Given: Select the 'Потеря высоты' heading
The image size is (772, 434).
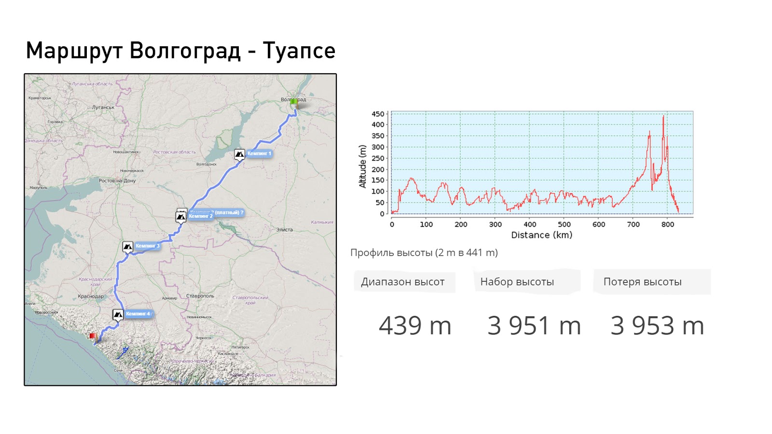Looking at the screenshot, I should tap(643, 282).
